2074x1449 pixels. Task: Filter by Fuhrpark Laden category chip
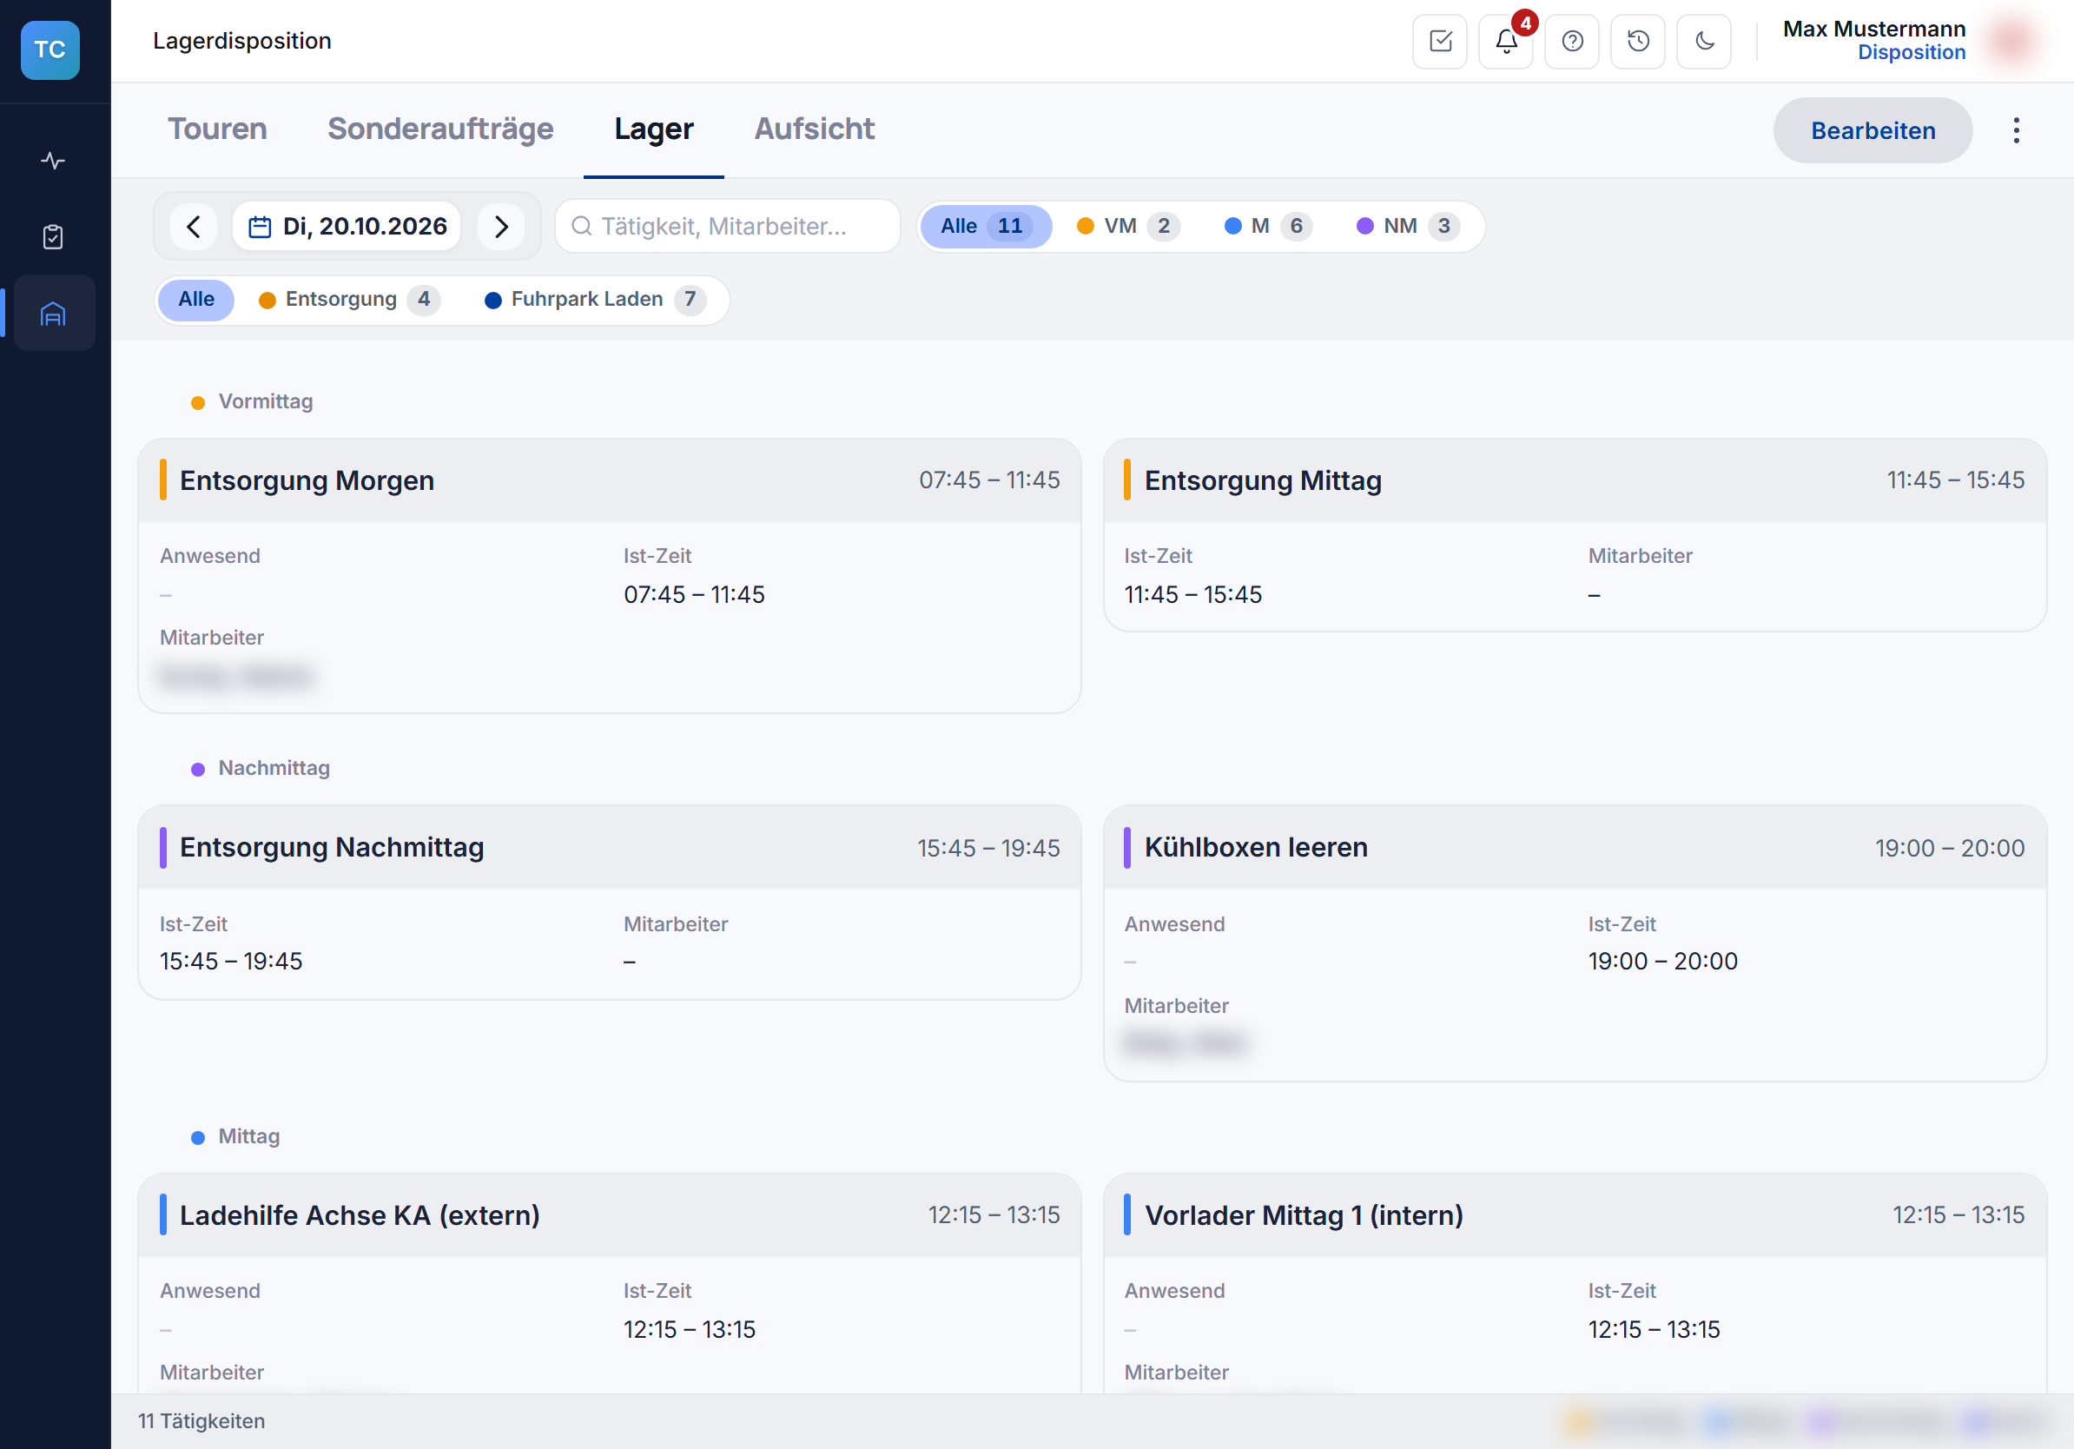coord(594,299)
